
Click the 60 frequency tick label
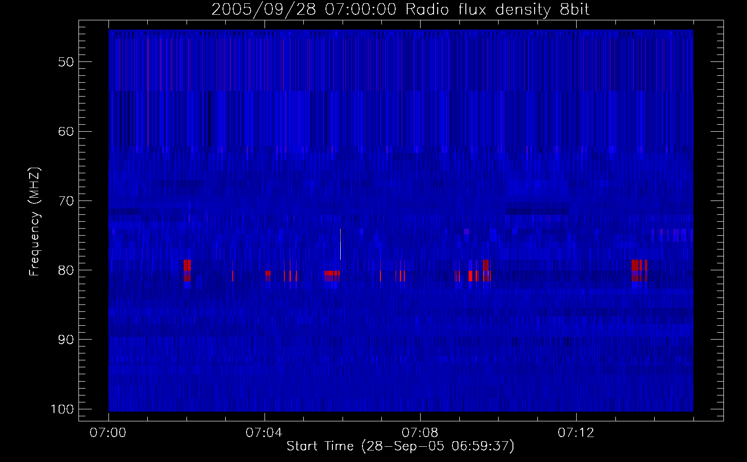tap(66, 131)
